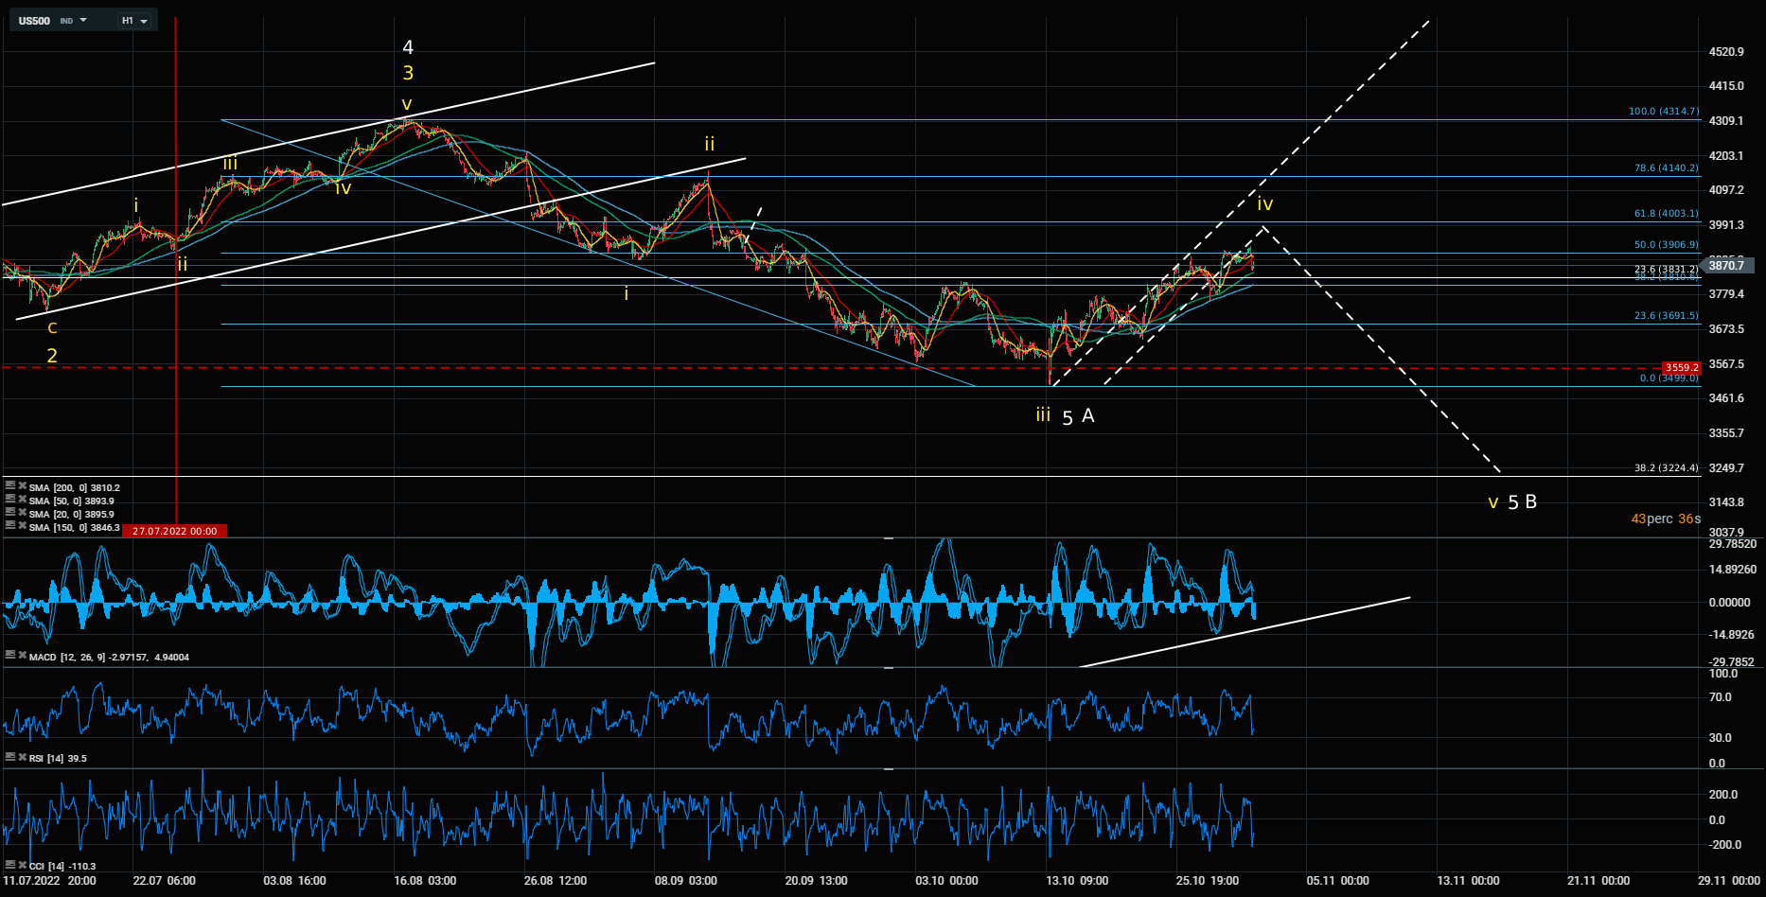Click the 16.08 03:00 time axis label
This screenshot has height=897, width=1766.
click(425, 880)
